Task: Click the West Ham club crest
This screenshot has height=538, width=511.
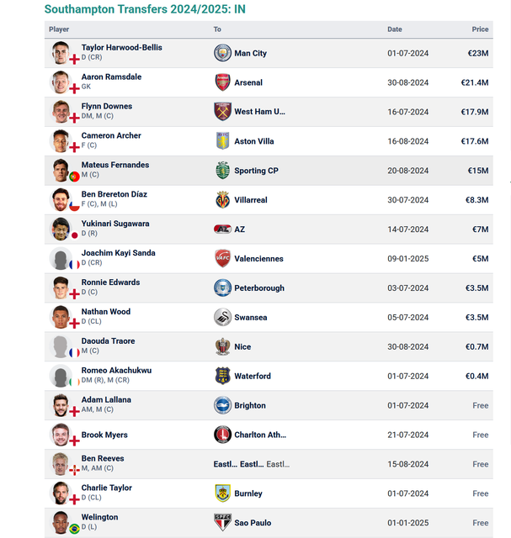Action: coord(222,112)
